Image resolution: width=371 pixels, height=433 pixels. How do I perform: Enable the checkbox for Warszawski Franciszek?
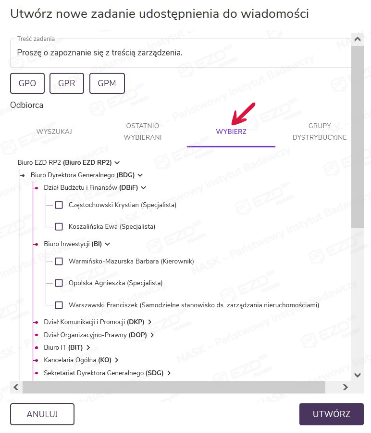(59, 305)
